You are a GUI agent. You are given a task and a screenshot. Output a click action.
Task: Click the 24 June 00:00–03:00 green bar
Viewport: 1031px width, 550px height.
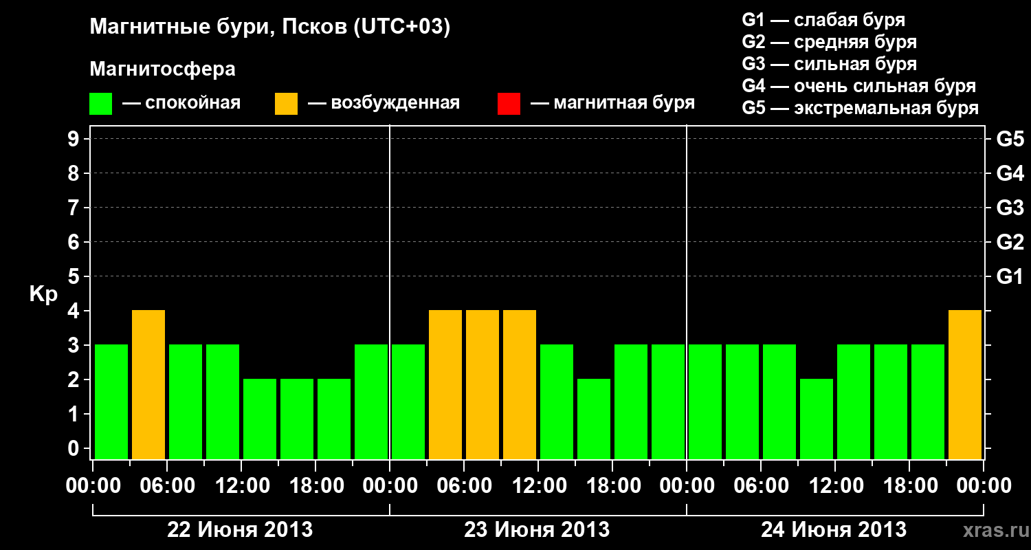[705, 401]
